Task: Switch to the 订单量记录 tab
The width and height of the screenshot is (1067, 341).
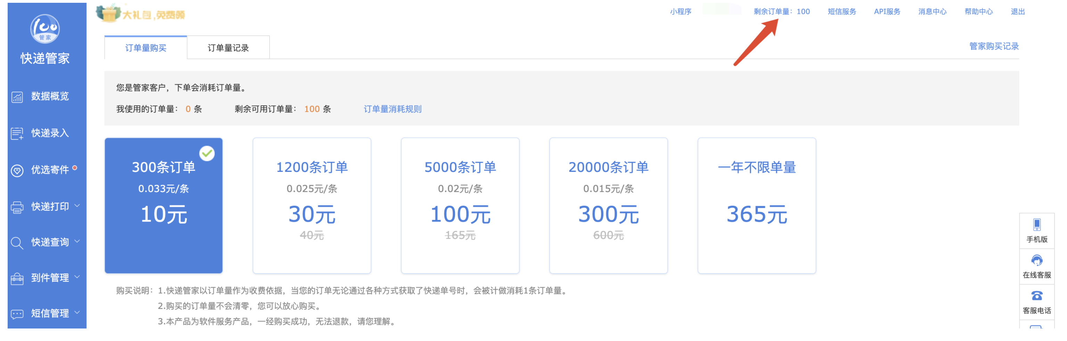Action: pos(228,48)
